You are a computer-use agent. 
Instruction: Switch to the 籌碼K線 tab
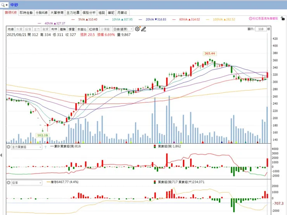10,13
